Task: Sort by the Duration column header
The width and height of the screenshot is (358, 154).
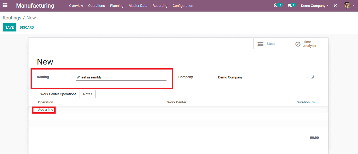Action: pyautogui.click(x=307, y=102)
